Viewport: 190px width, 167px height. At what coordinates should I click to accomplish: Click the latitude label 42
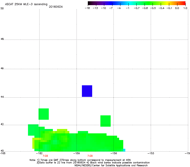click(2, 124)
